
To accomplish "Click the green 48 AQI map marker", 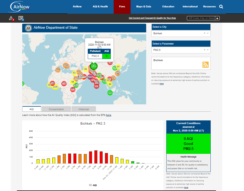I will (x=110, y=93).
